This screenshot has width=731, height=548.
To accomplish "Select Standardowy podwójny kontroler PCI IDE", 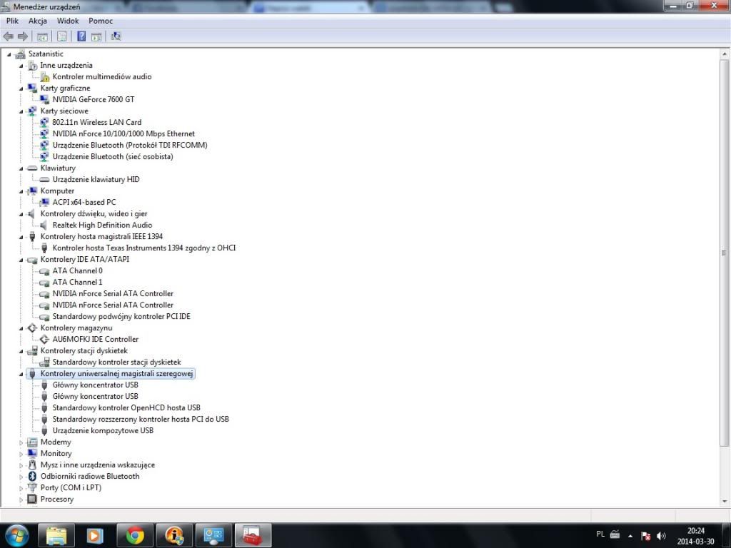I will pyautogui.click(x=121, y=316).
